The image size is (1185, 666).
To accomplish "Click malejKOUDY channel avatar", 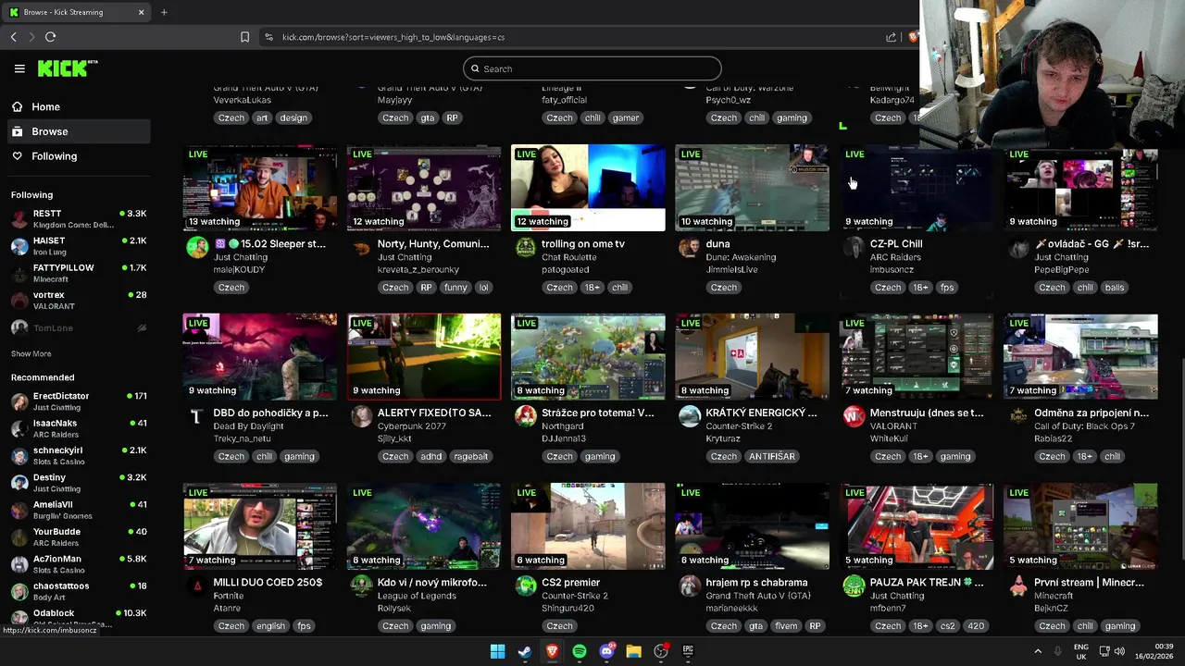I will pyautogui.click(x=197, y=247).
